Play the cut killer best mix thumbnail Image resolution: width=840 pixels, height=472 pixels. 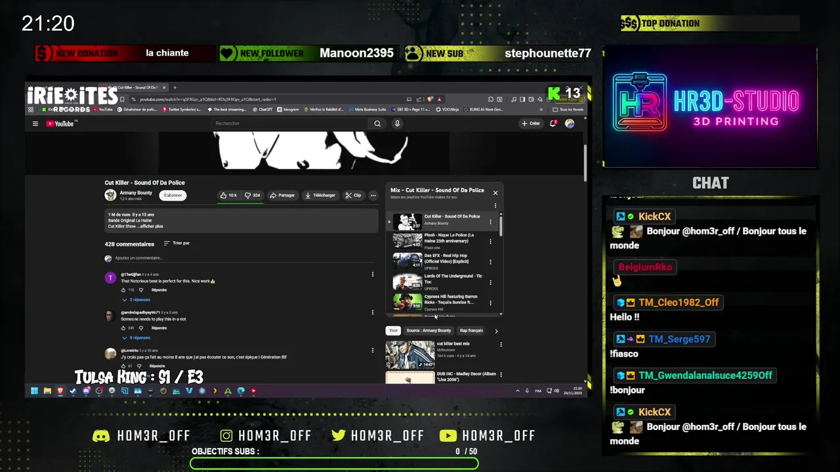click(410, 354)
